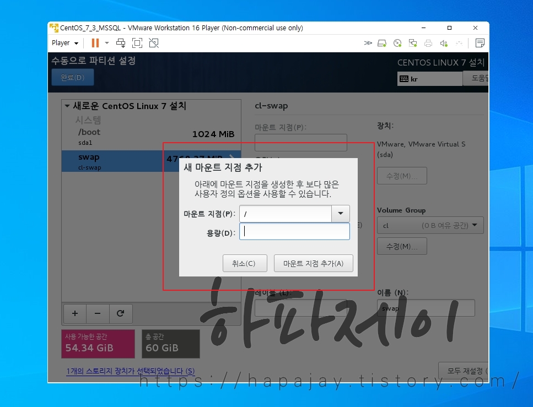Click the 총 공간 60 GiB box
Viewport: 533px width, 407px height.
[x=171, y=344]
